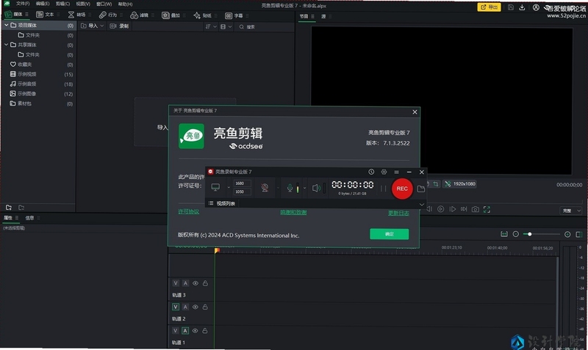Open the 贴纸 stickers tab
Screen dimensions: 588x350
[203, 15]
